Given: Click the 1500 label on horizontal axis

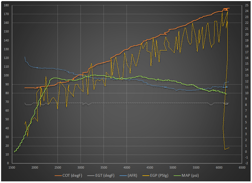Looking at the screenshot, I should (x=12, y=167).
